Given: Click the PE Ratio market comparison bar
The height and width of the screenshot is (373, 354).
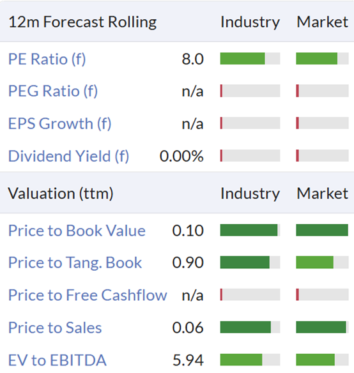Looking at the screenshot, I should coord(322,59).
